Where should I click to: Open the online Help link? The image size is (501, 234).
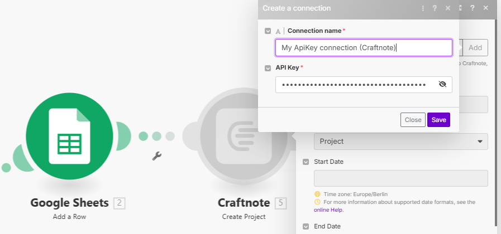tap(328, 210)
